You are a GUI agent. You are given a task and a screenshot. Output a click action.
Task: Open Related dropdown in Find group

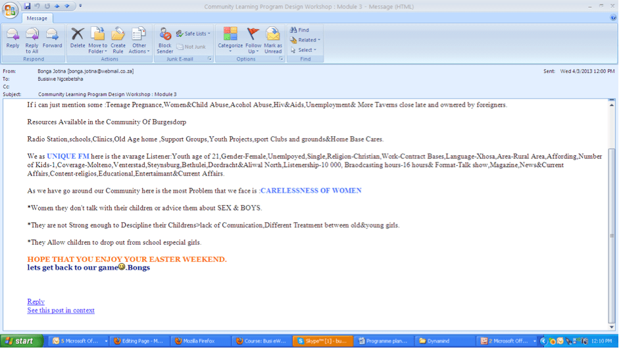tap(305, 40)
